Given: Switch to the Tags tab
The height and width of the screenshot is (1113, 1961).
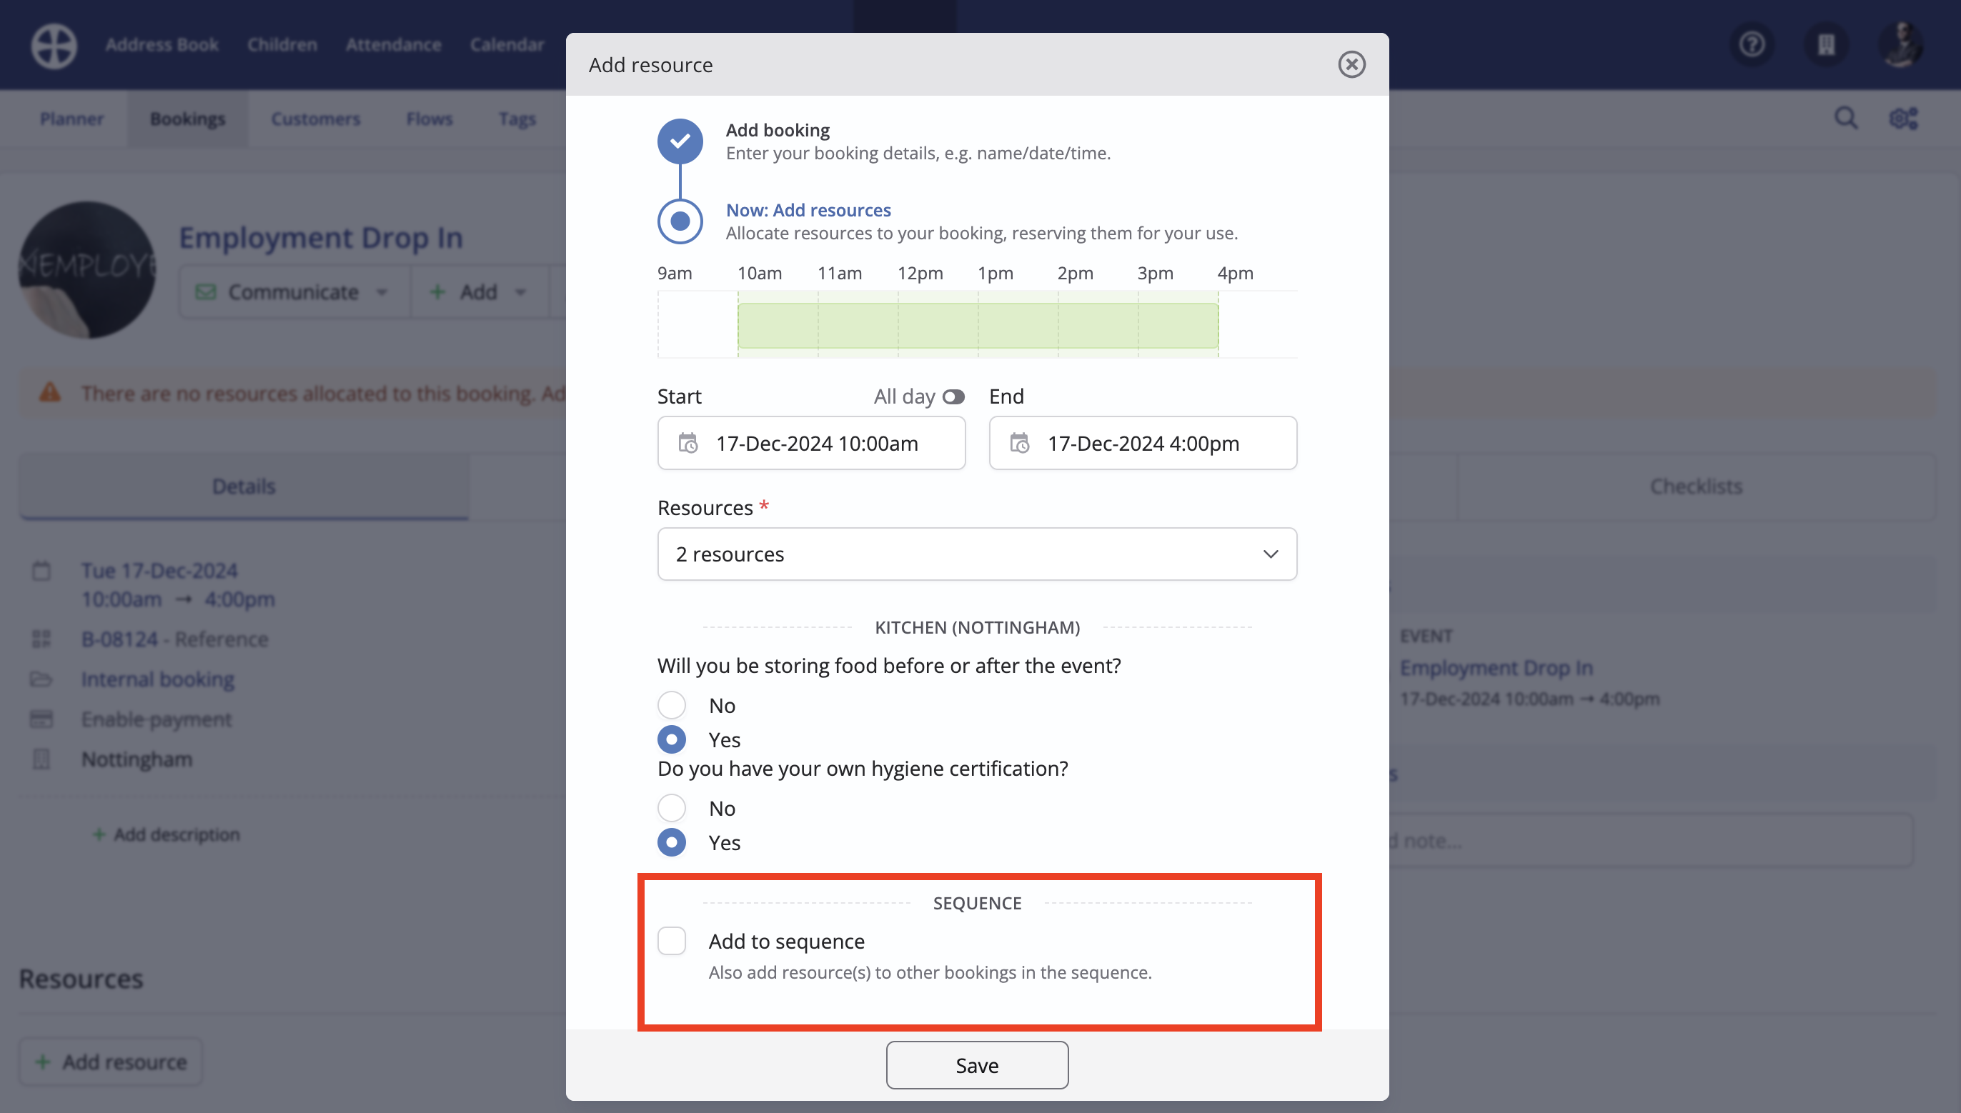Looking at the screenshot, I should point(517,119).
